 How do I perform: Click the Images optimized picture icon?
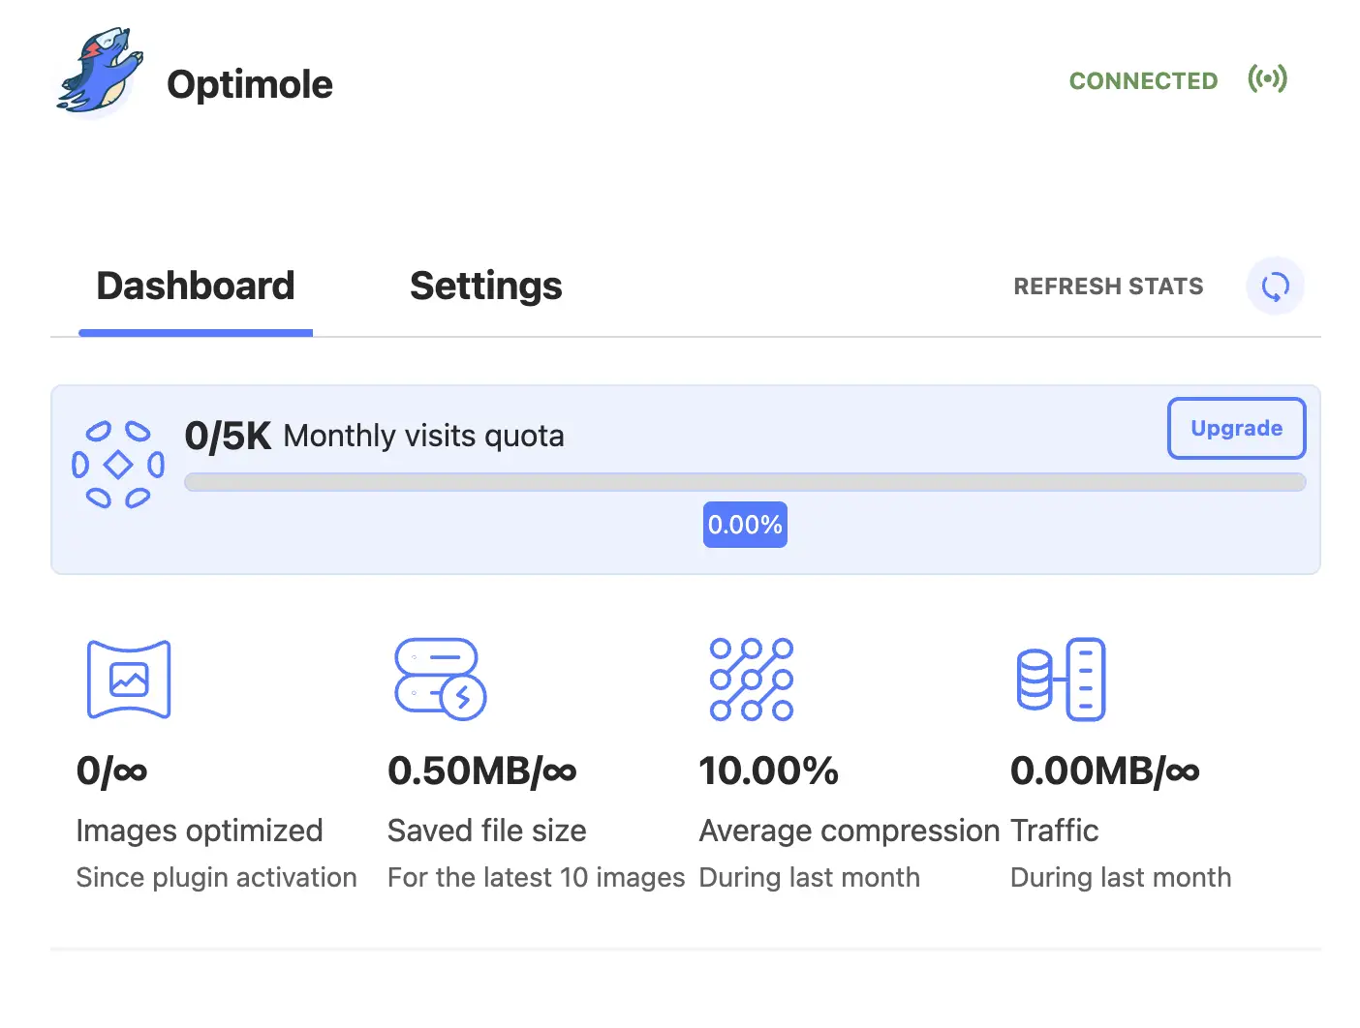pyautogui.click(x=129, y=680)
